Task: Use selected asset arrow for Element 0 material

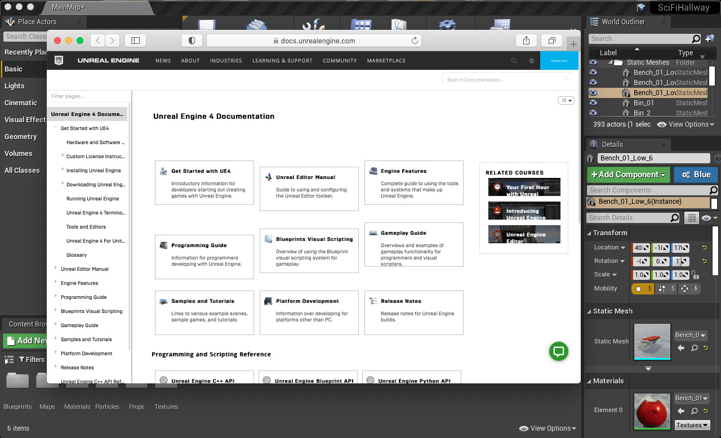Action: pos(681,411)
